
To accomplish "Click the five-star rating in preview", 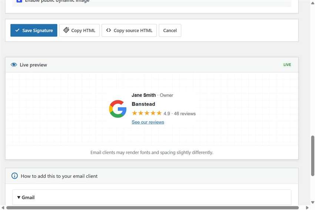I will click(x=147, y=113).
